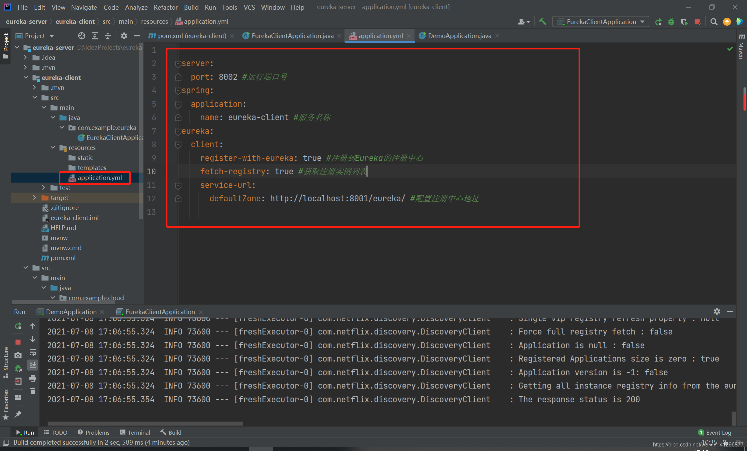Switch to EurekaClientApplication.java tab
The image size is (747, 451).
coord(292,36)
